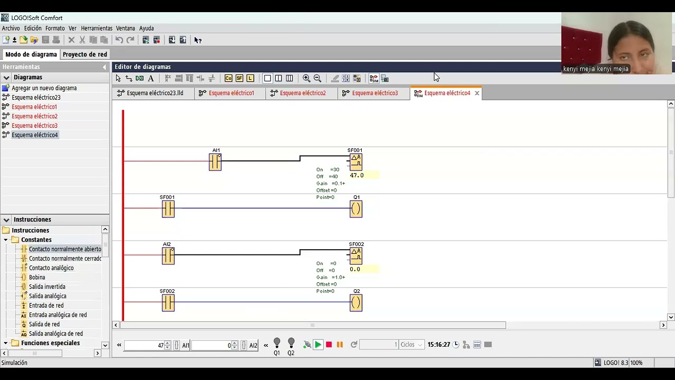Collapse the Constantes tree folder

click(6, 240)
